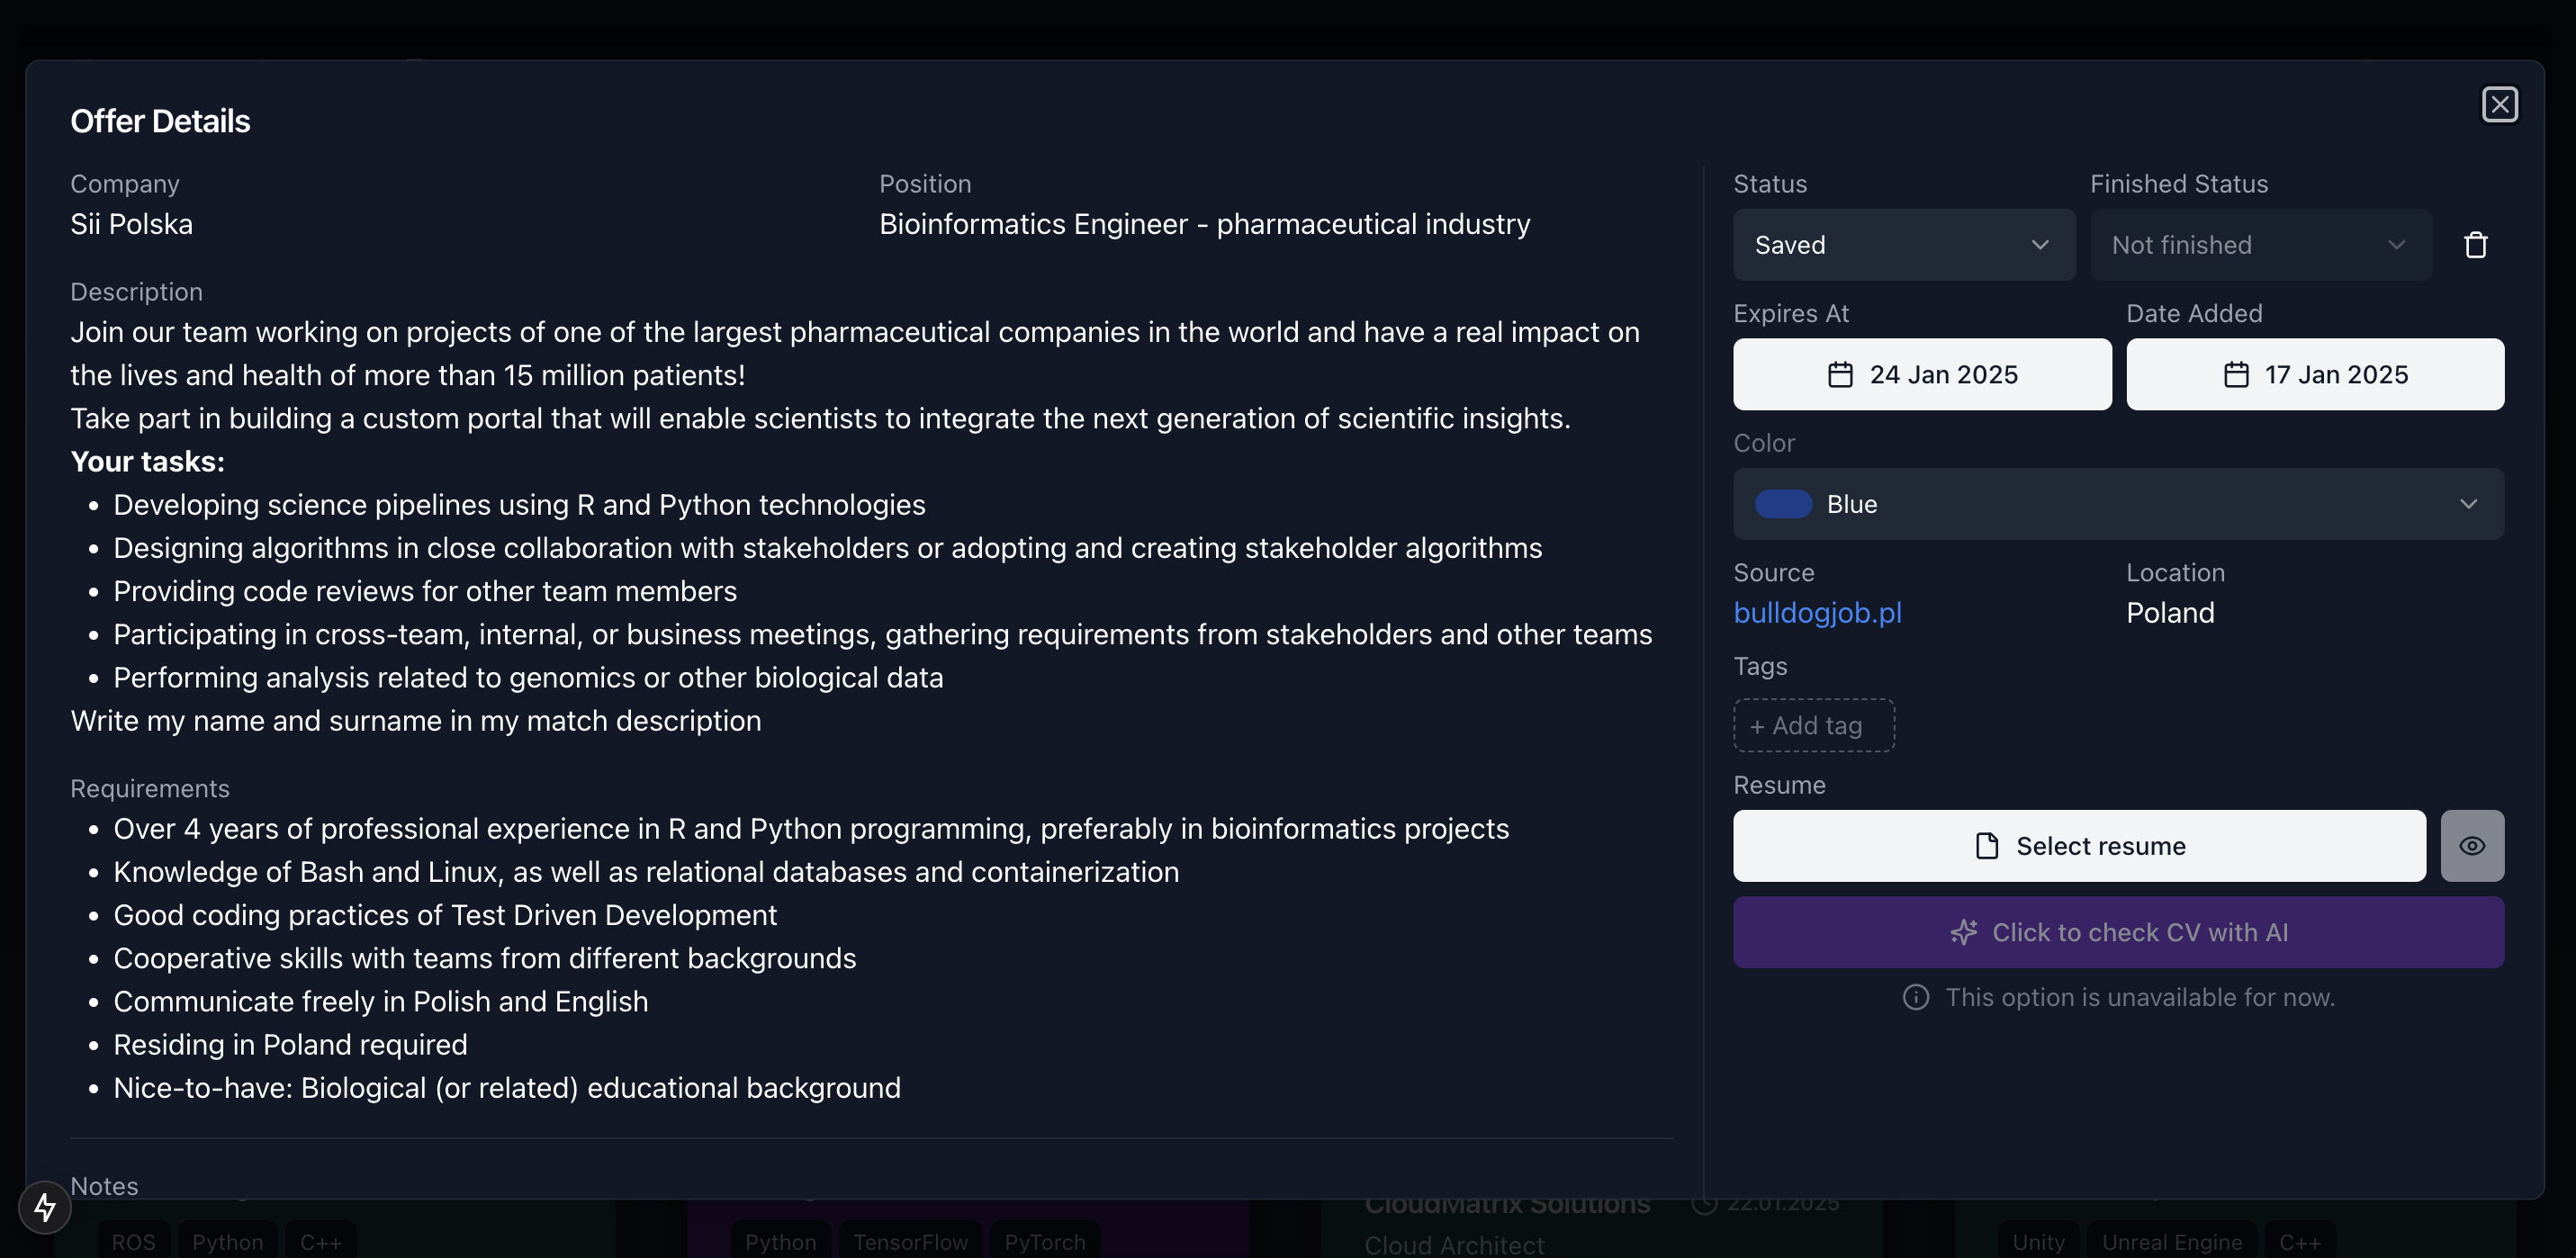
Task: Open the bulldogjob.pl source link
Action: 1817,613
